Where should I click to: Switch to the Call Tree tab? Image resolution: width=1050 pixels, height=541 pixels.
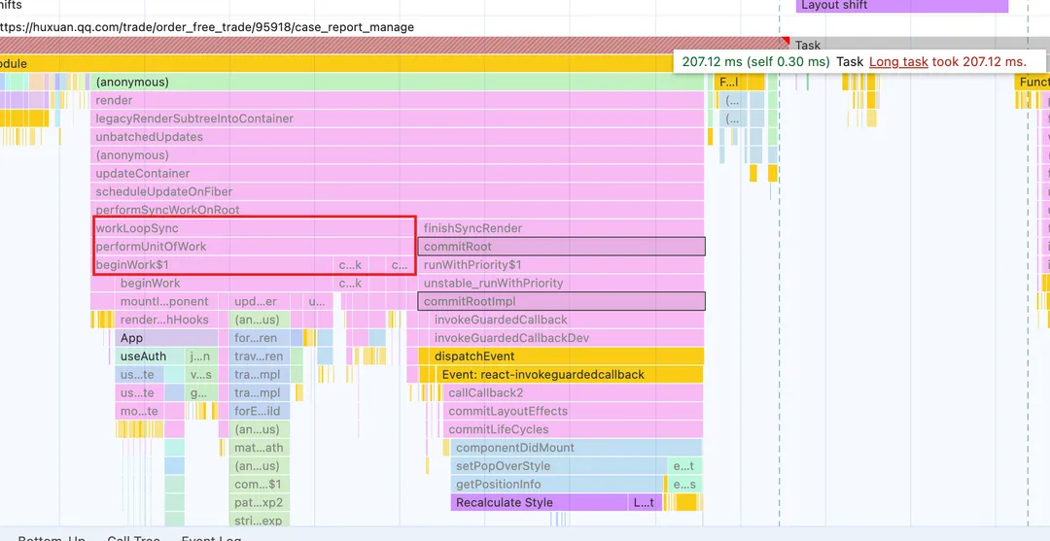click(x=133, y=537)
